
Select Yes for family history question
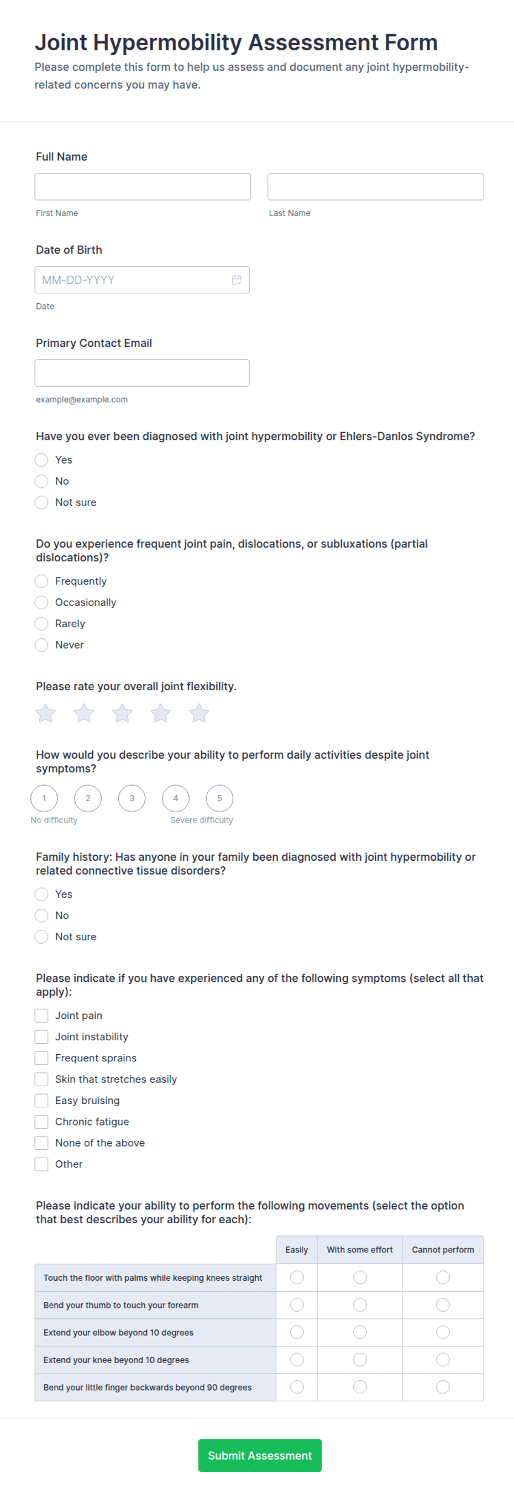[x=41, y=893]
